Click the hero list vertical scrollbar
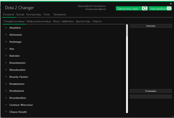The width and height of the screenshot is (174, 118). 127,69
